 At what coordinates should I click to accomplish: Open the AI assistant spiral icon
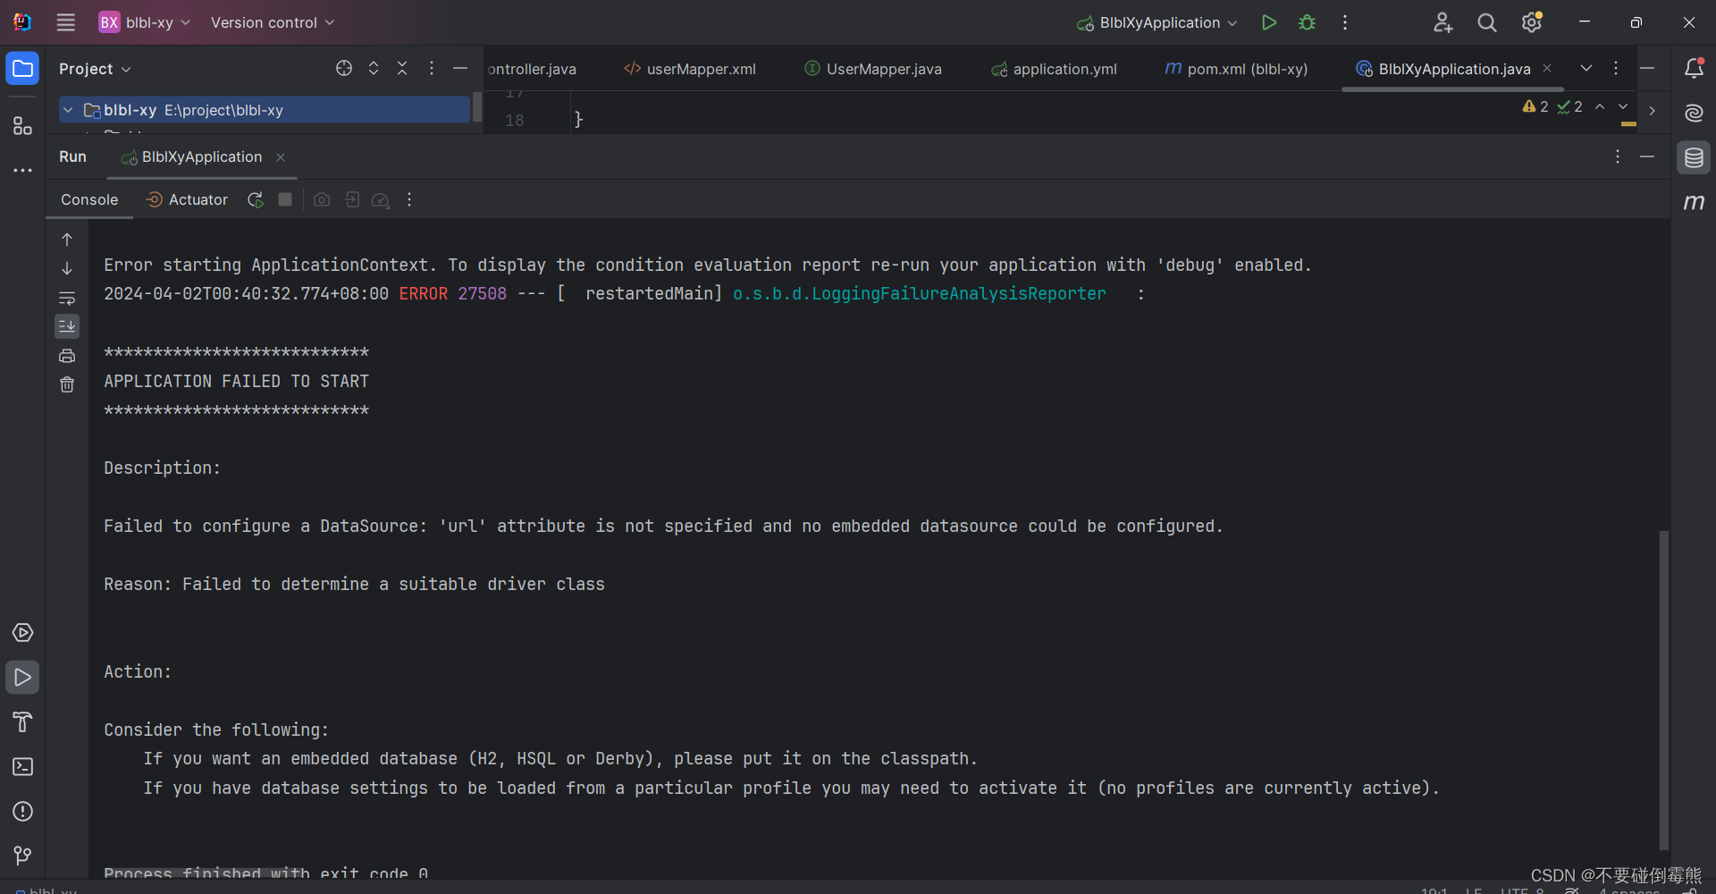(x=1694, y=113)
